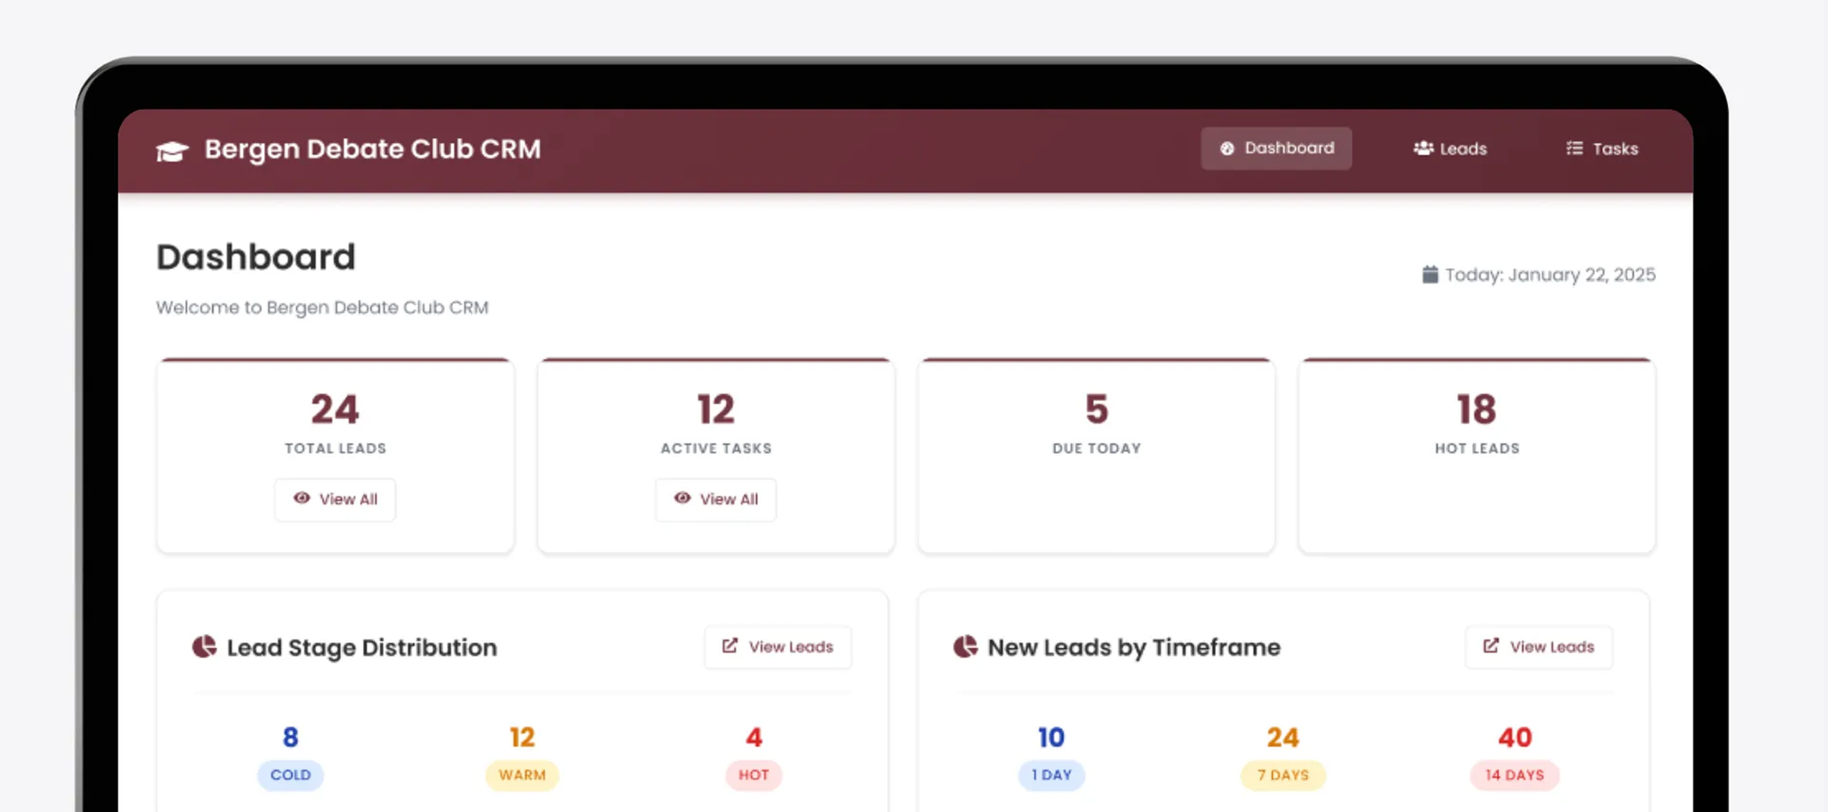
Task: Click the 24 Total Leads number
Action: point(335,409)
